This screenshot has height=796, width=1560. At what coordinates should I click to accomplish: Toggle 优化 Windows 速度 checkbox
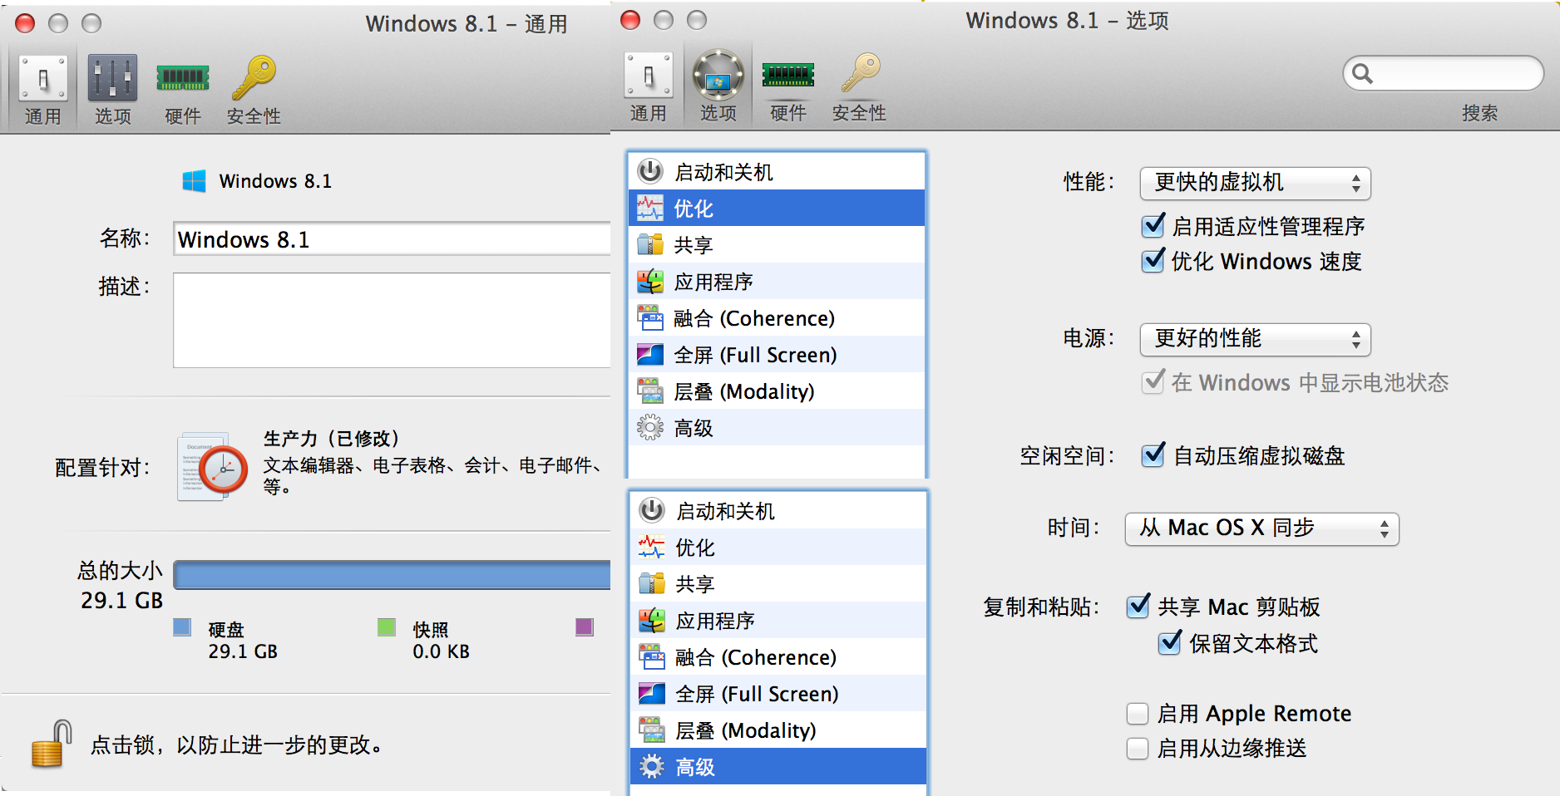[x=1153, y=261]
